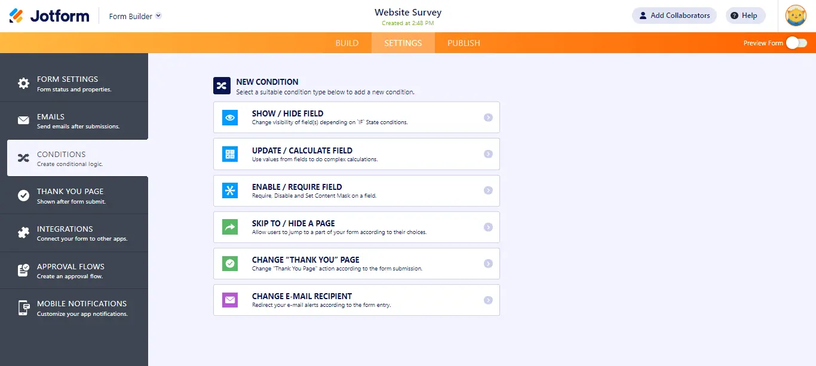Toggle the Preview Form switch
Screen dimensions: 816x366
tap(796, 43)
